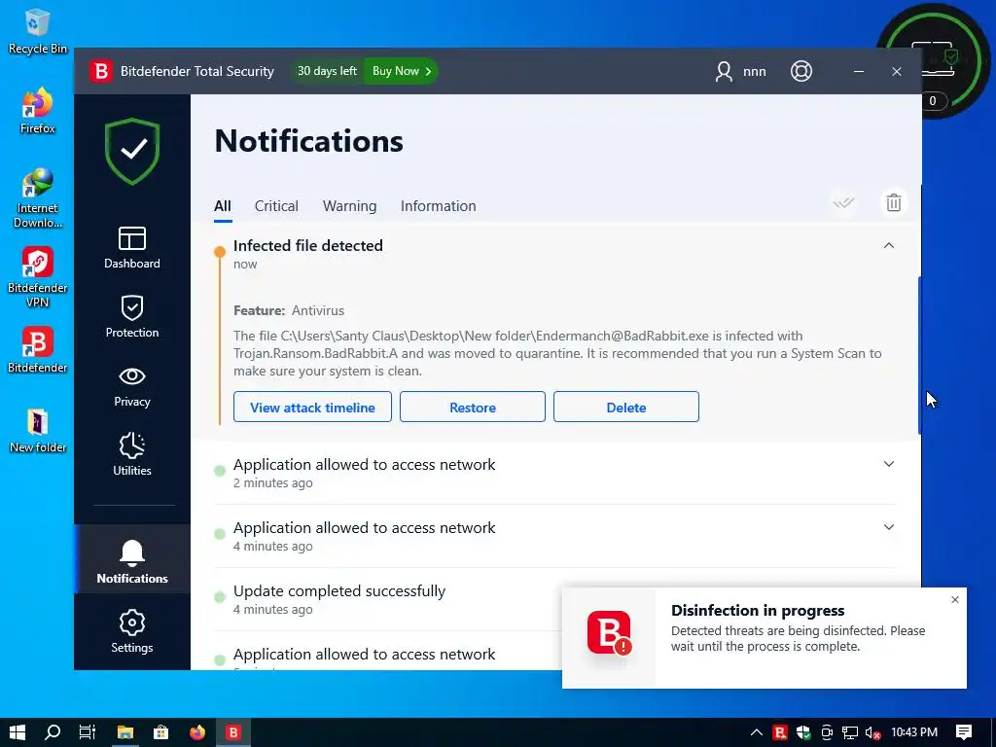Delete the infected file
This screenshot has width=996, height=747.
coord(626,407)
